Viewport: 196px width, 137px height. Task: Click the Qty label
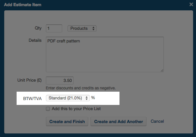pos(38,29)
